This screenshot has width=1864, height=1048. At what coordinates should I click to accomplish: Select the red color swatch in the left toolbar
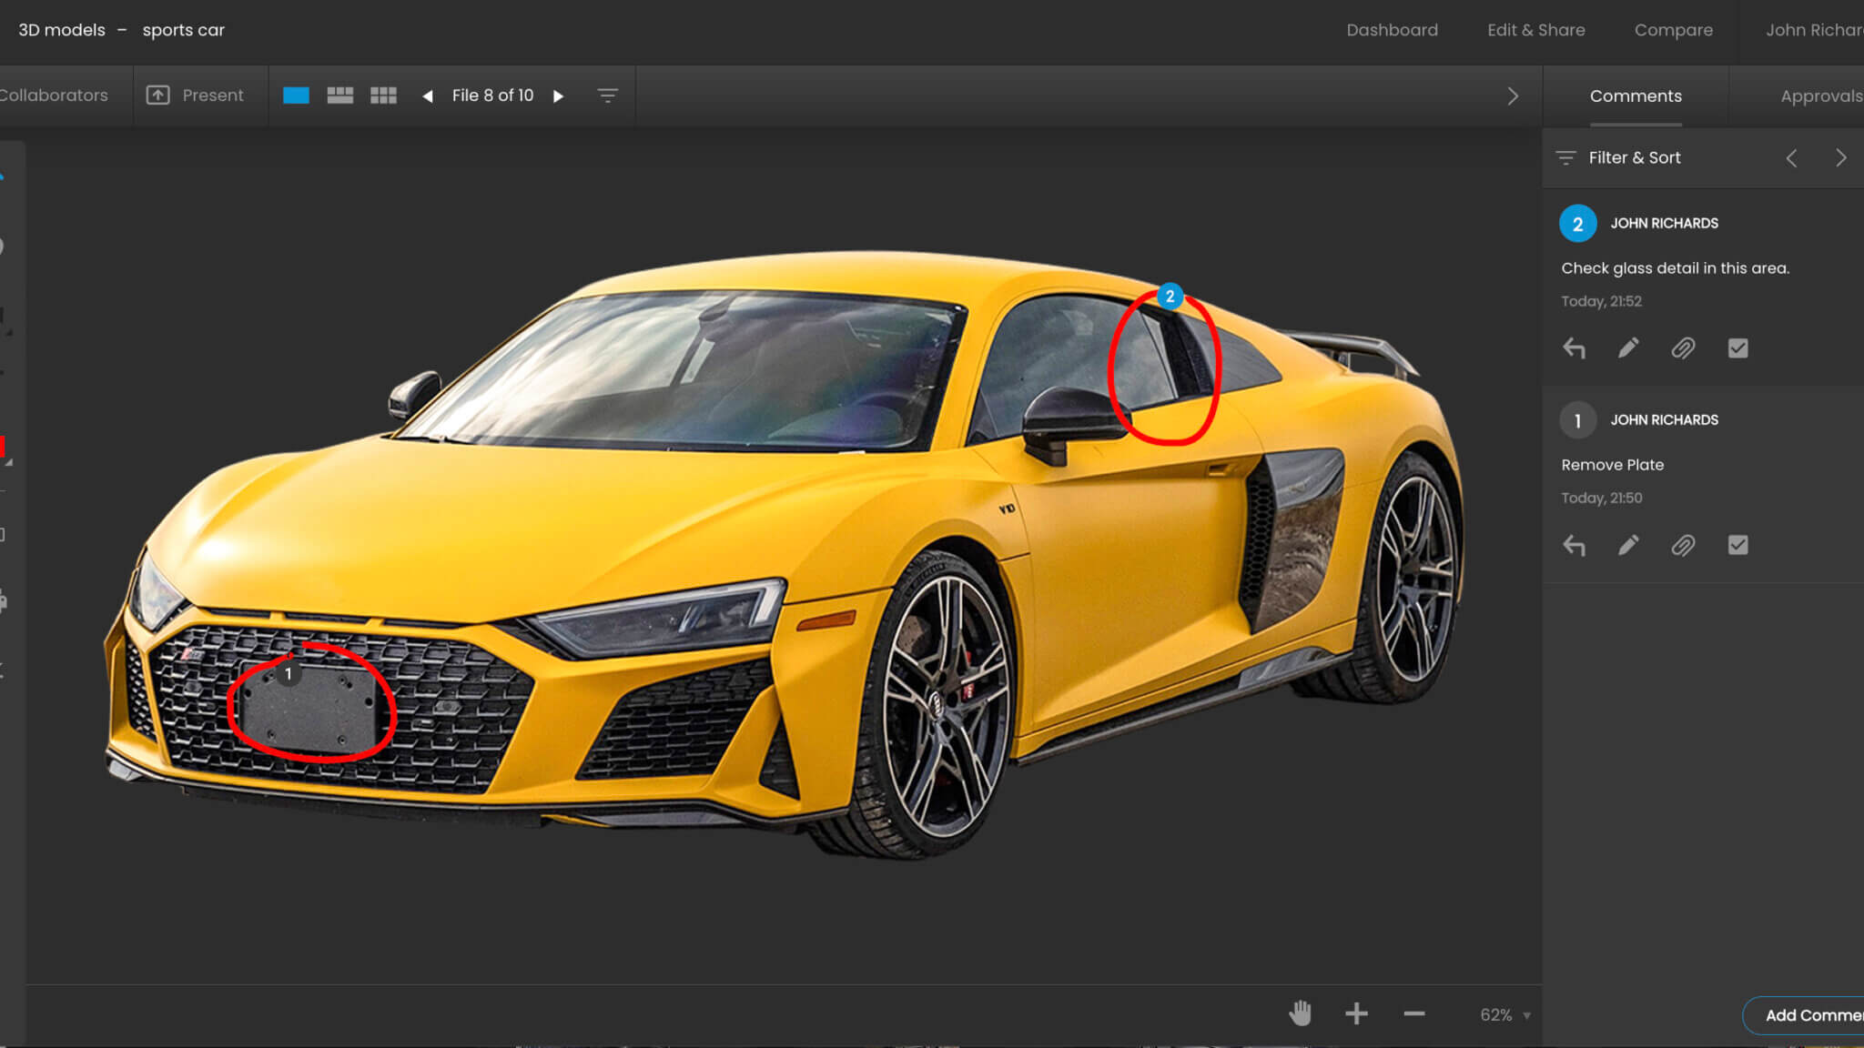2,446
